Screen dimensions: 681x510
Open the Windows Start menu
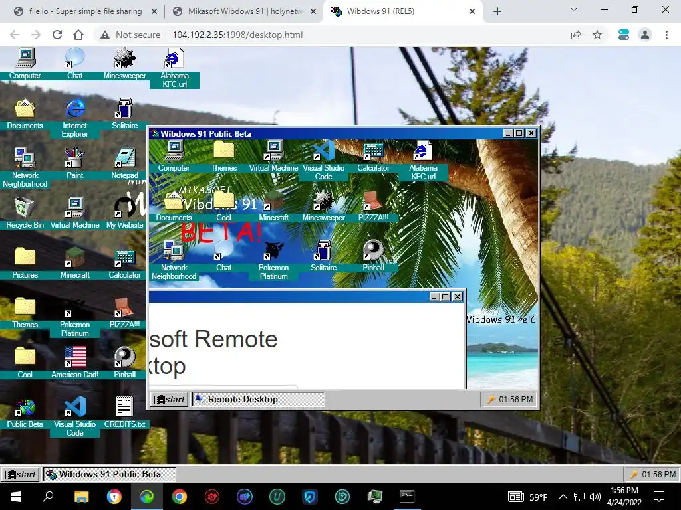[x=16, y=497]
